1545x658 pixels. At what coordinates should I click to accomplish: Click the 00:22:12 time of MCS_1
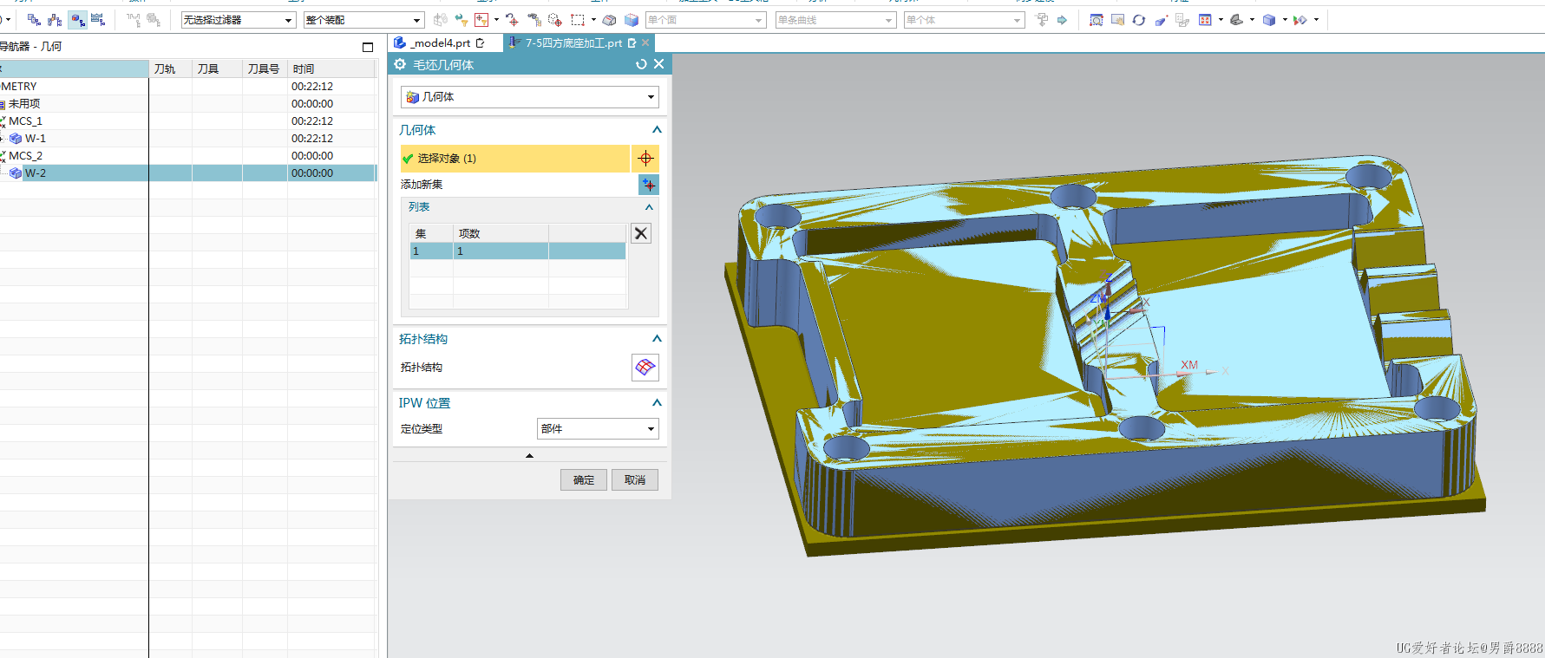click(x=312, y=121)
